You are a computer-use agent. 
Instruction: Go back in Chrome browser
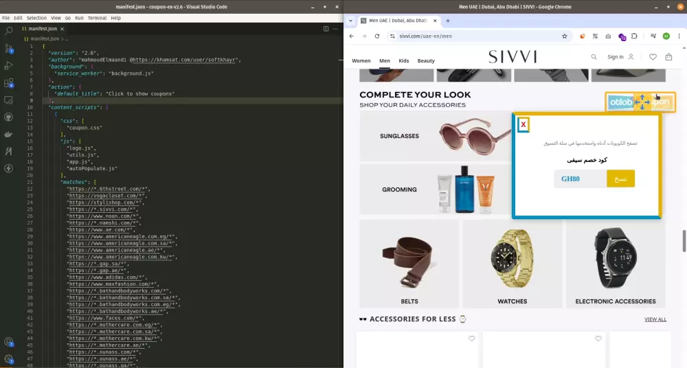[351, 36]
